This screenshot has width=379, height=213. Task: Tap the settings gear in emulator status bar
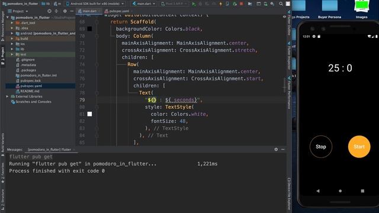pos(314,37)
